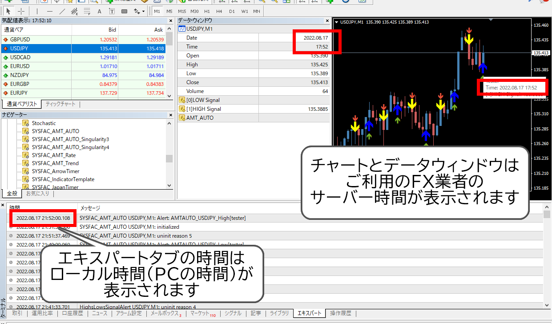The width and height of the screenshot is (552, 324).
Task: Select the Trendline drawing tool
Action: pos(62,11)
